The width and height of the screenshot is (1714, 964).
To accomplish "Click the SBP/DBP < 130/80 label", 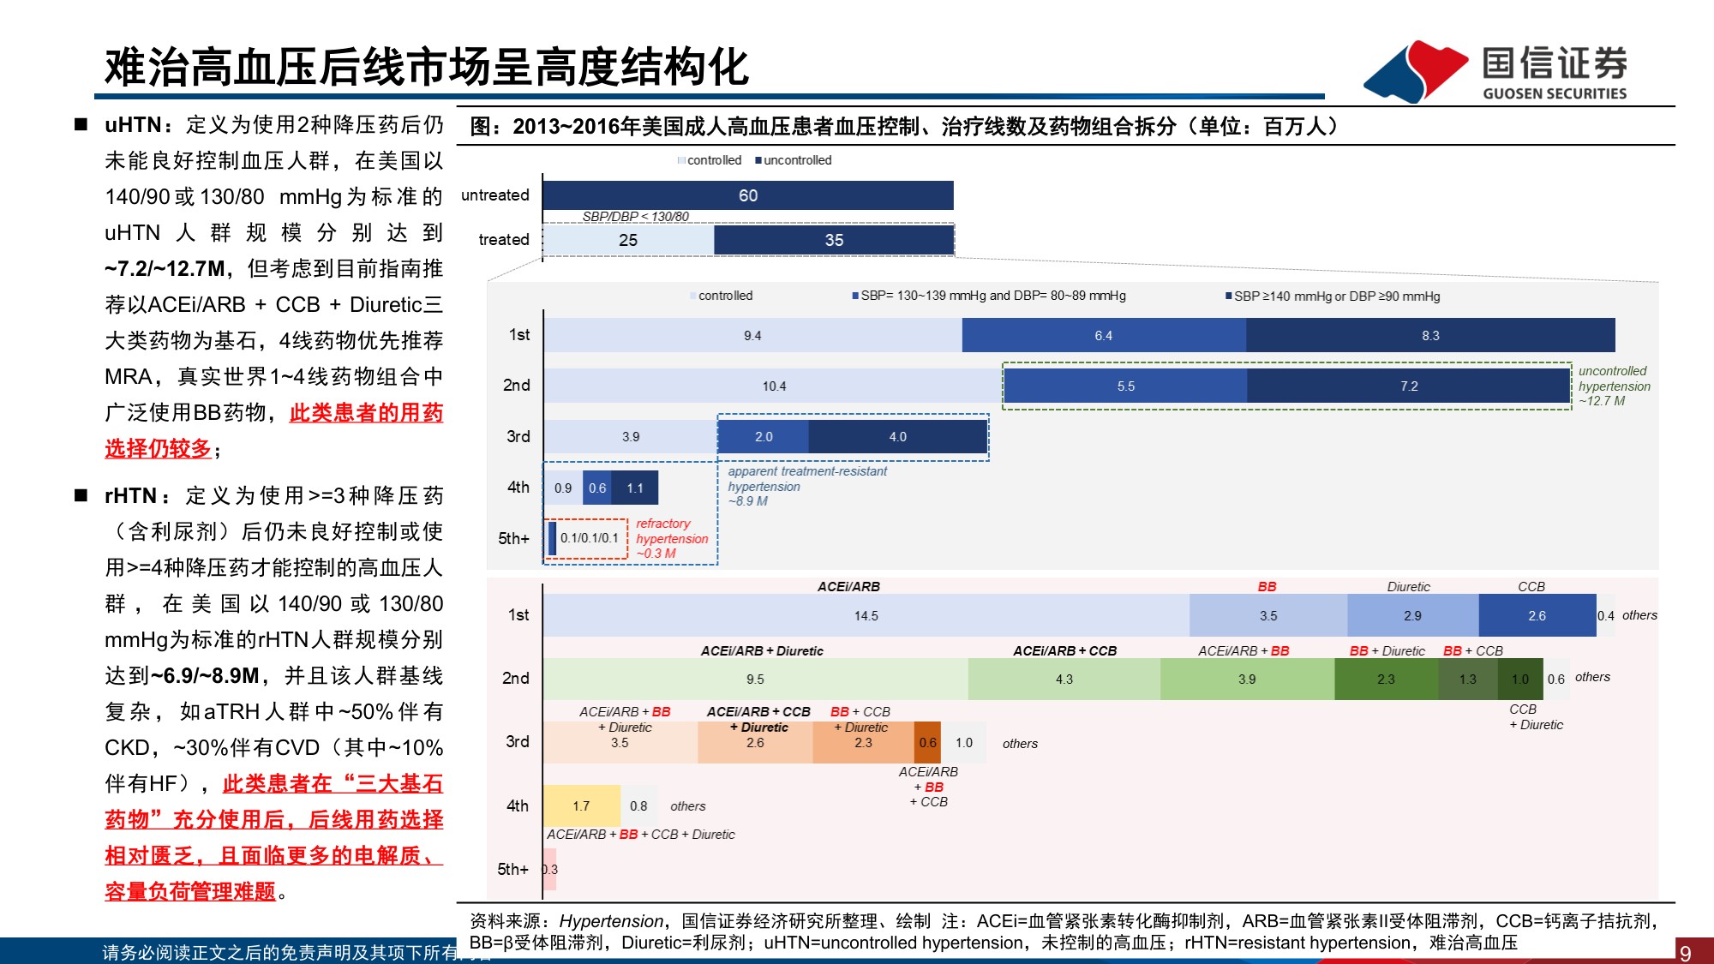I will pyautogui.click(x=635, y=216).
